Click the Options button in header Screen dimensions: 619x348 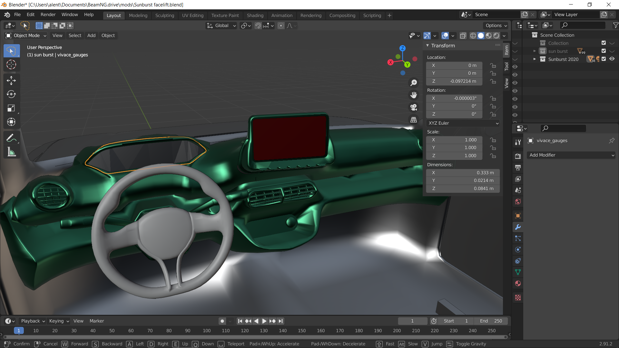496,25
